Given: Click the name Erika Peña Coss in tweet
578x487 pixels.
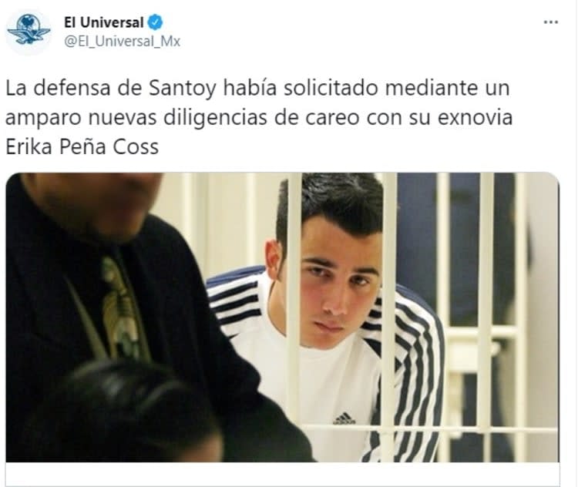Looking at the screenshot, I should coord(82,146).
